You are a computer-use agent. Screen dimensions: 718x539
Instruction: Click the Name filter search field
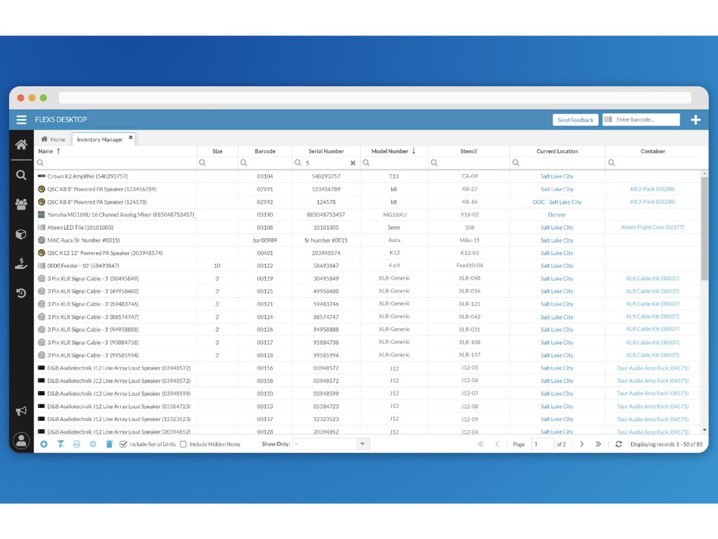tap(117, 163)
